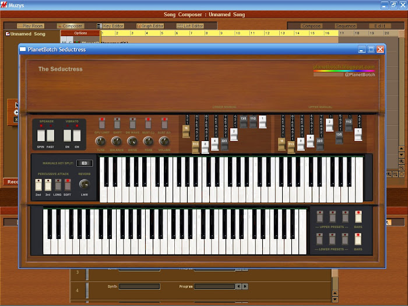
Task: Click the upper manual 16 drawbar
Action: [x=282, y=144]
